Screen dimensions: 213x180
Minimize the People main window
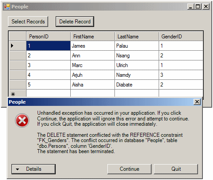tap(190, 7)
